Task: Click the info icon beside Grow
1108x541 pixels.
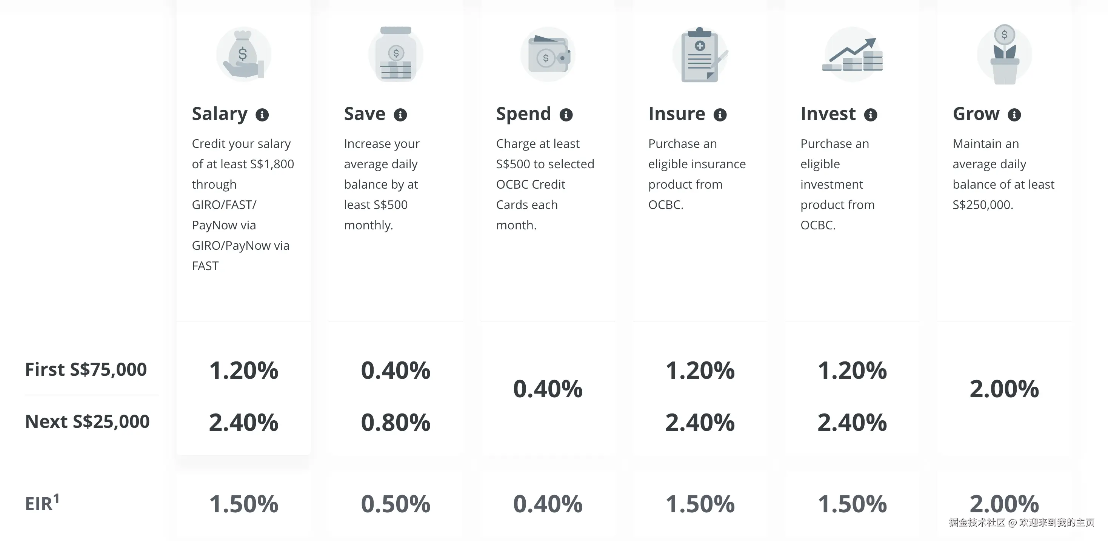Action: [1014, 115]
